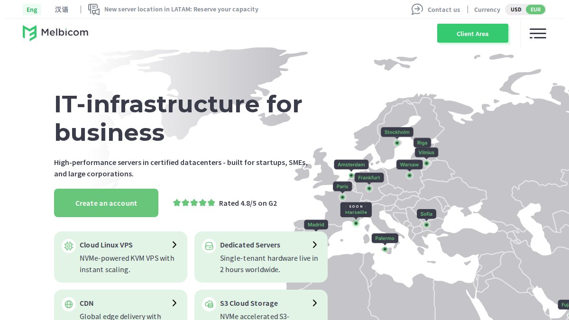
Task: Click the Currency label
Action: tap(487, 9)
